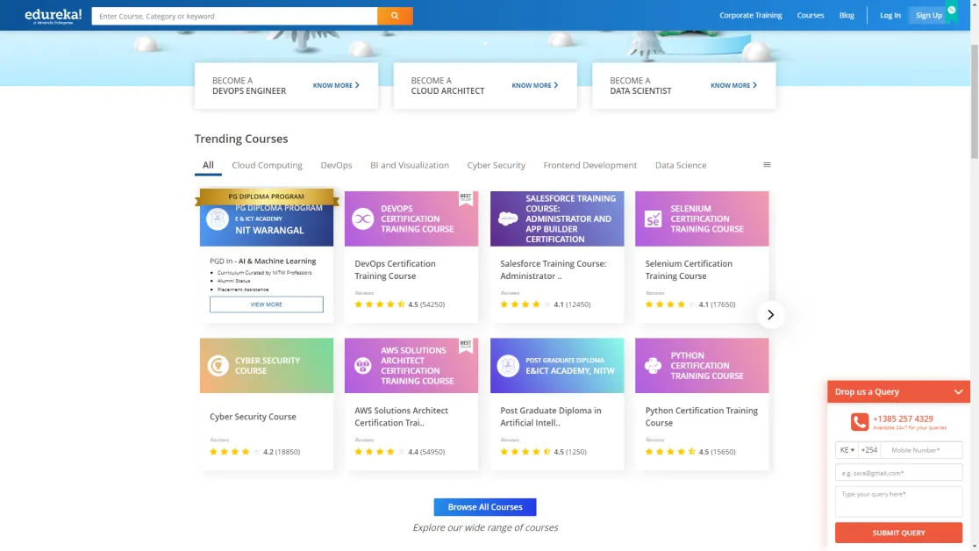Open DevOps Certification Training Course title

point(396,270)
